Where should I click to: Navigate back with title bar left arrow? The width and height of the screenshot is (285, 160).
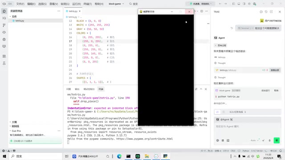point(220,4)
